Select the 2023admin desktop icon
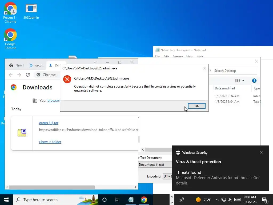This screenshot has width=273, height=205. click(x=31, y=11)
